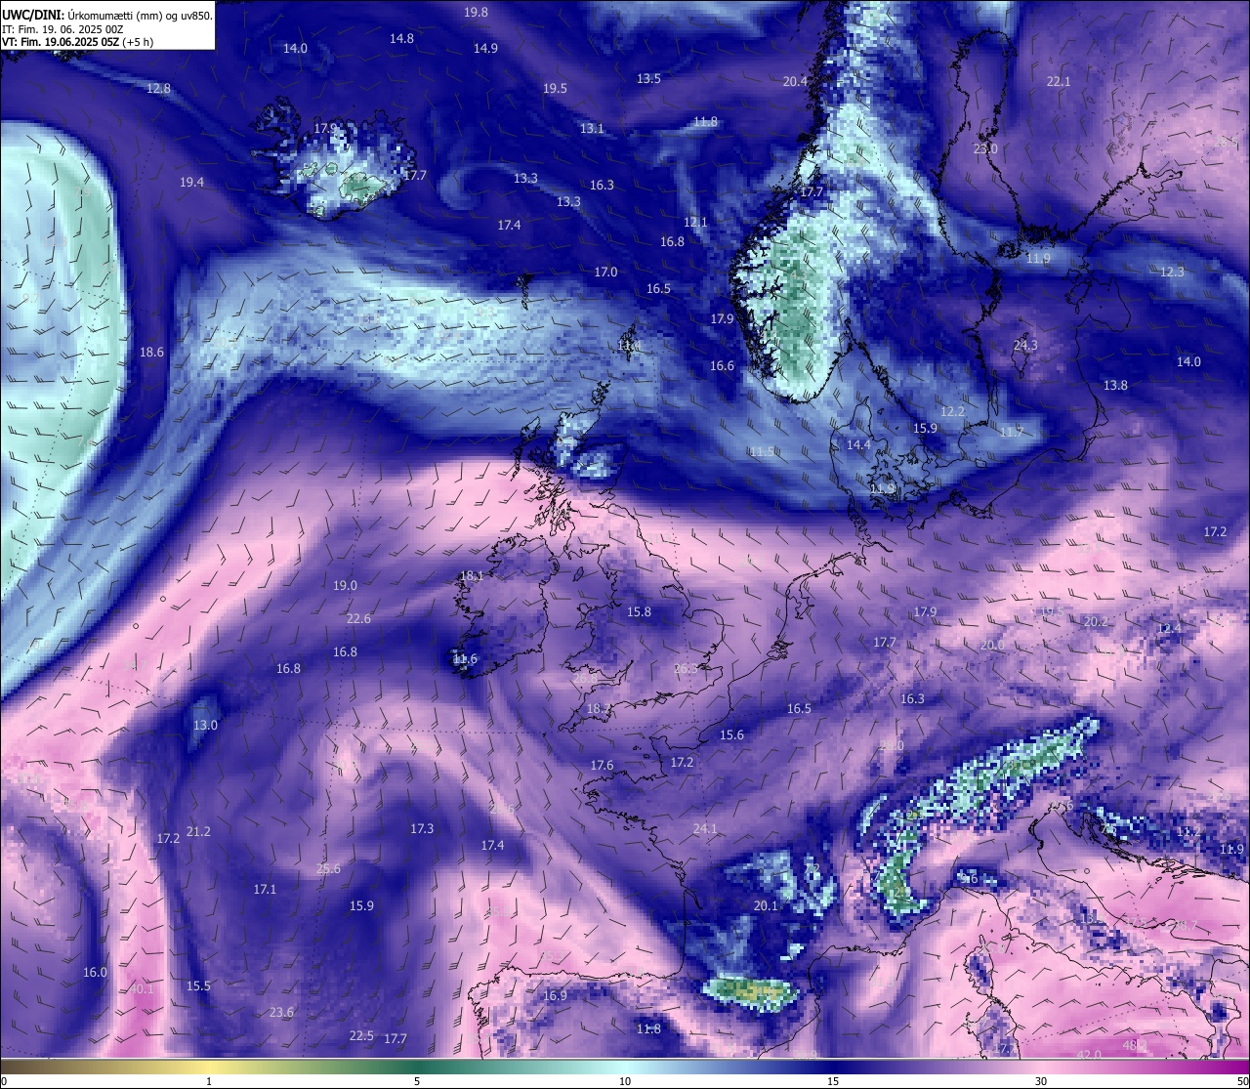Click the 17.3 map value
Image resolution: width=1250 pixels, height=1089 pixels.
pyautogui.click(x=422, y=828)
